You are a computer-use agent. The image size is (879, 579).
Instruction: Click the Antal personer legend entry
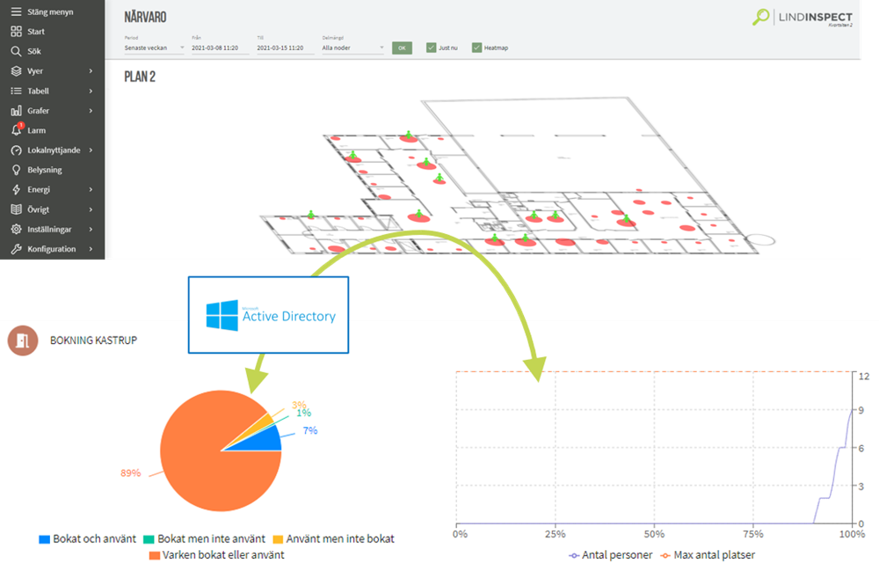[611, 555]
